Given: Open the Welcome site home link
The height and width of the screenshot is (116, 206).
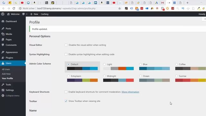Looking at the screenshot, I should (13, 14).
